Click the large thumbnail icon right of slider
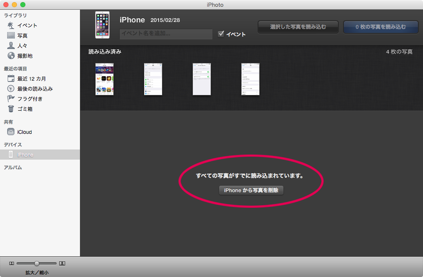Screen dimensions: 423x277 pyautogui.click(x=62, y=263)
